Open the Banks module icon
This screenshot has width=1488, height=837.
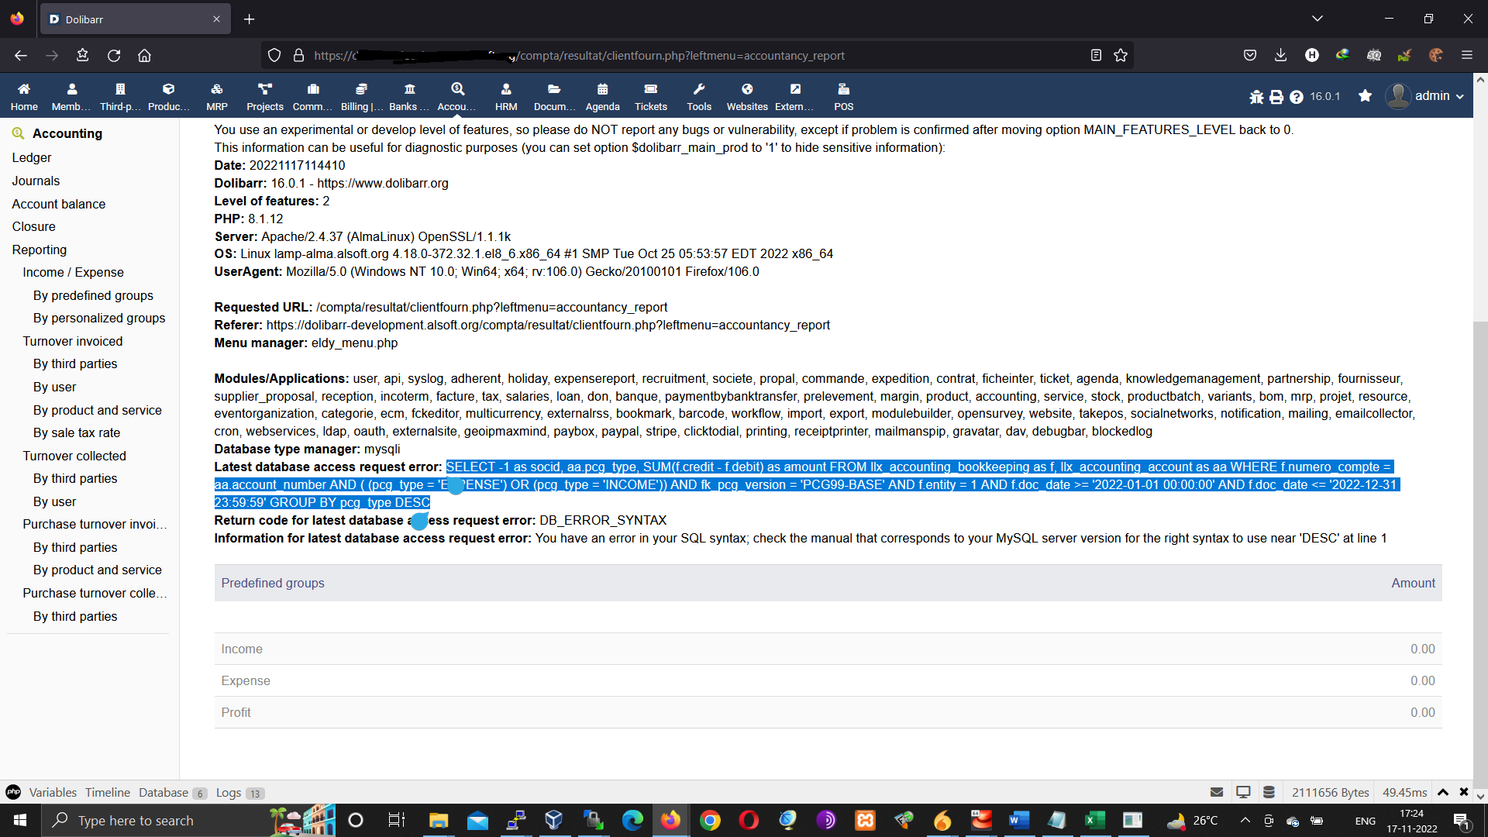pyautogui.click(x=408, y=95)
